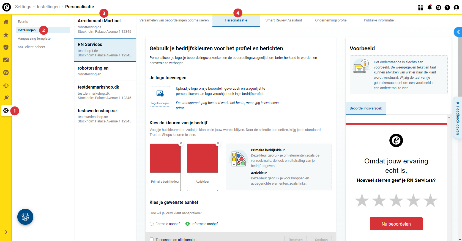This screenshot has width=462, height=241.
Task: Open the notifications bell icon
Action: [430, 7]
